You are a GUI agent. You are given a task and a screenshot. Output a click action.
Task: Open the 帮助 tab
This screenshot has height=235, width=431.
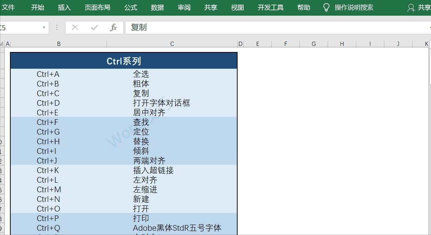304,7
